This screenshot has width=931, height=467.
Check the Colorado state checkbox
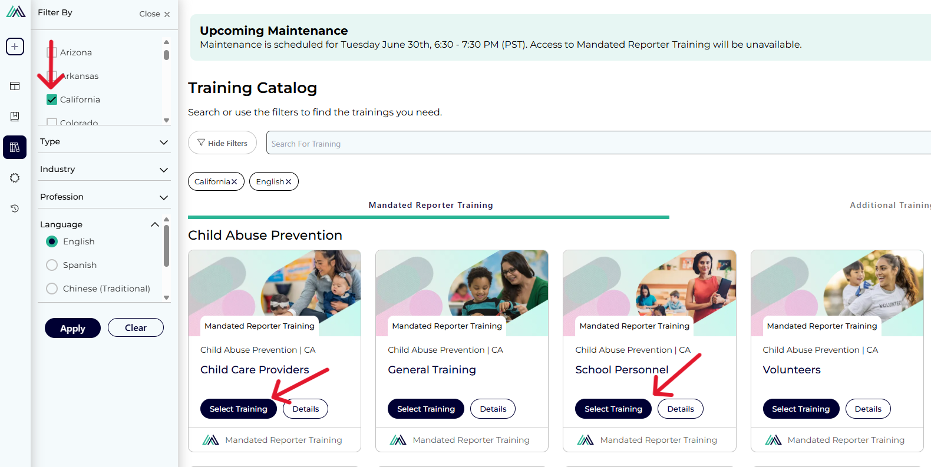[x=52, y=122]
